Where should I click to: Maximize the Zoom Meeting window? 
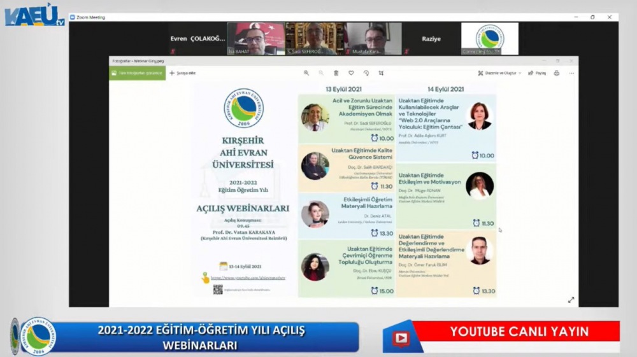pos(592,17)
